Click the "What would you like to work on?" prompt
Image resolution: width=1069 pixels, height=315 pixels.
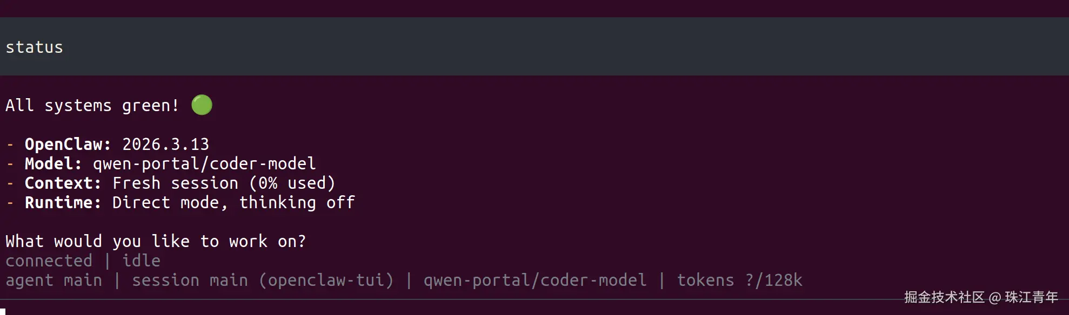(156, 242)
